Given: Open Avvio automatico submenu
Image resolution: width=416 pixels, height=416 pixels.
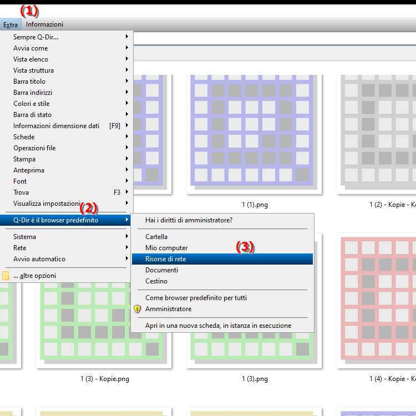Looking at the screenshot, I should pyautogui.click(x=66, y=259).
